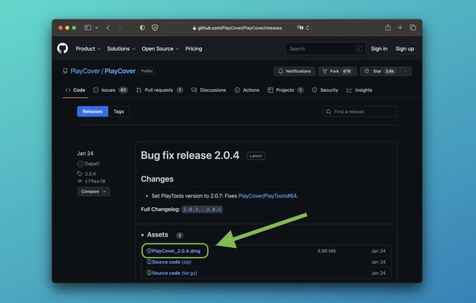Viewport: 476px width, 303px height.
Task: Open sidebar options dropdown chevron
Action: 97,27
